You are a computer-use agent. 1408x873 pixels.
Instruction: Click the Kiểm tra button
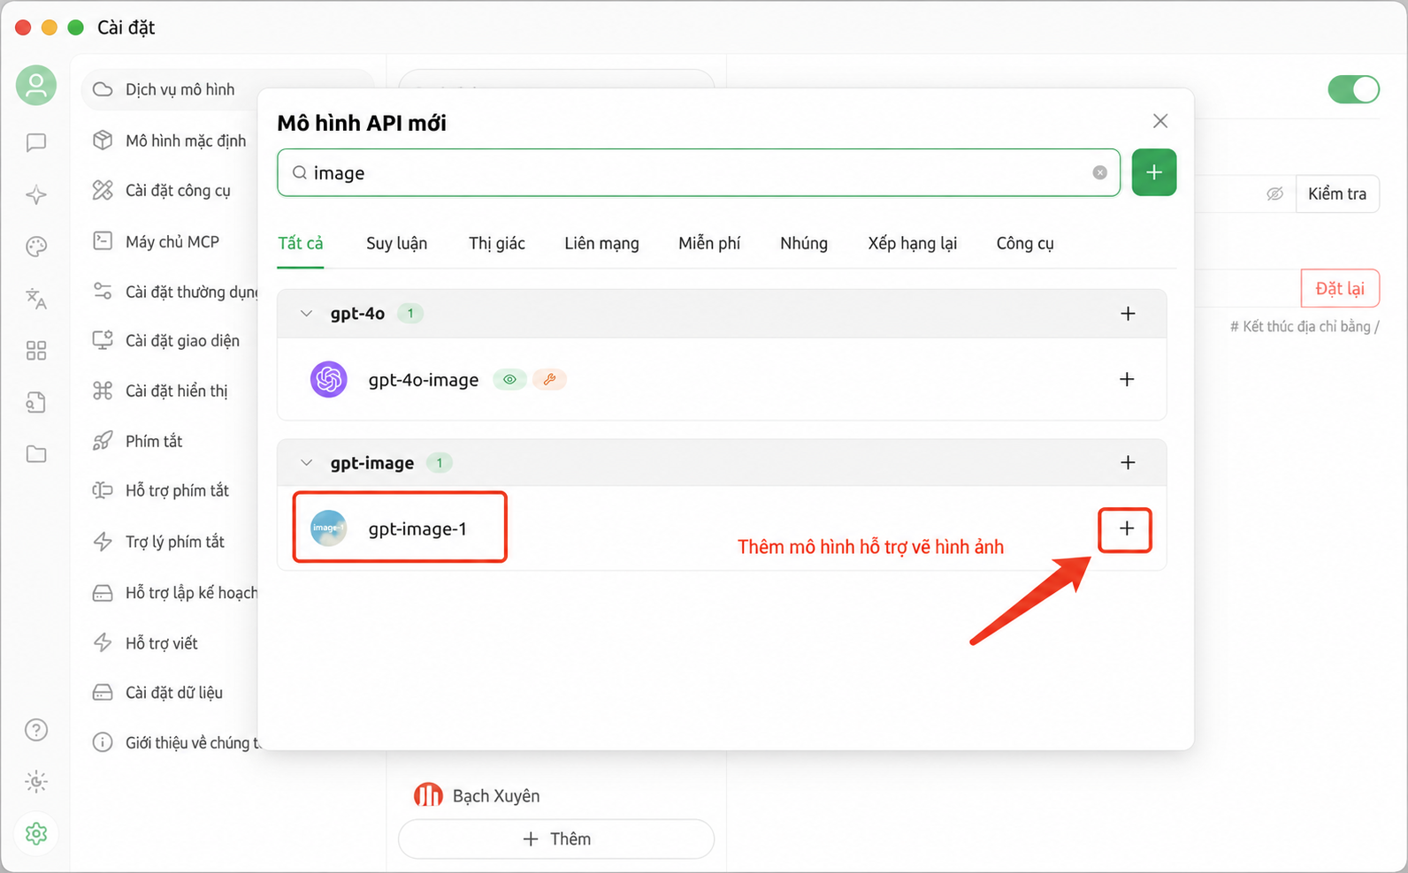1337,194
